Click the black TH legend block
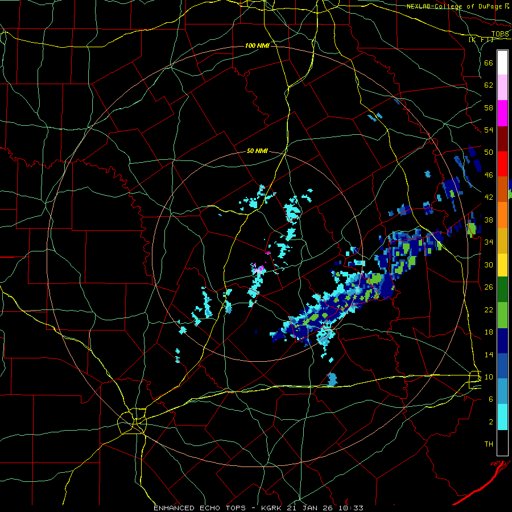This screenshot has width=512, height=512. (x=502, y=443)
